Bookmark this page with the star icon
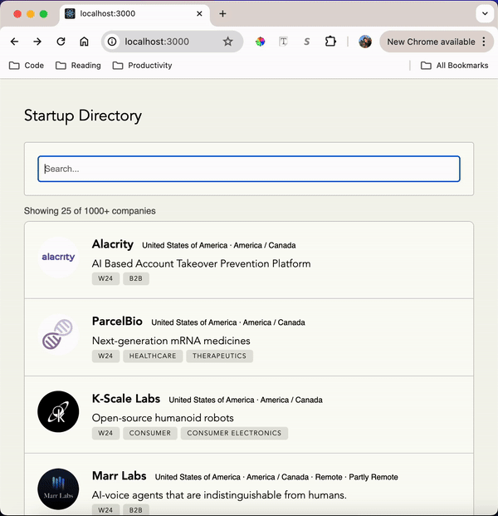 (227, 42)
